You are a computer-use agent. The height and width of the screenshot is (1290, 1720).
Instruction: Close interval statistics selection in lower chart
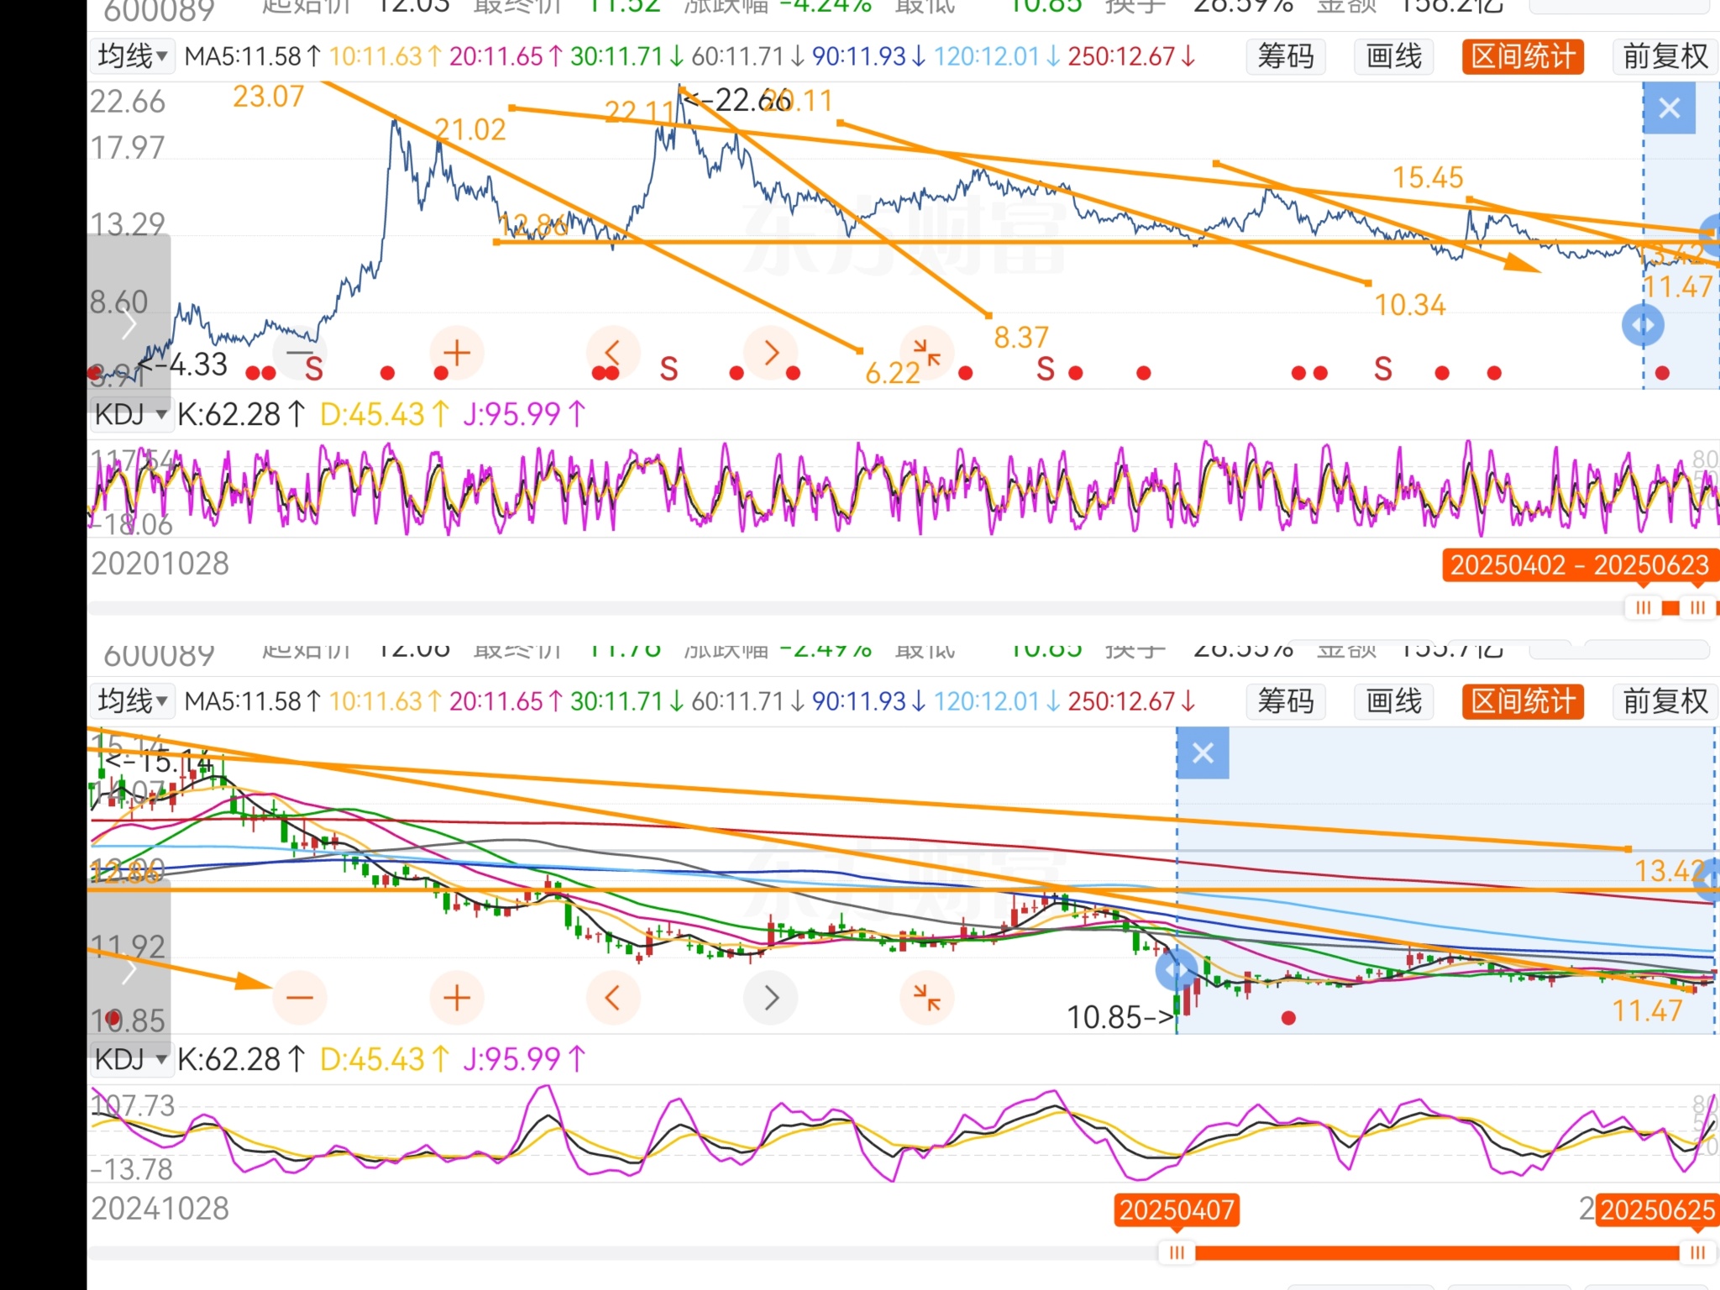coord(1203,752)
